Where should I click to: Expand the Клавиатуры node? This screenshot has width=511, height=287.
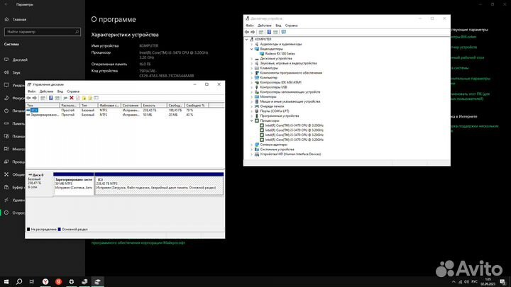tap(251, 68)
